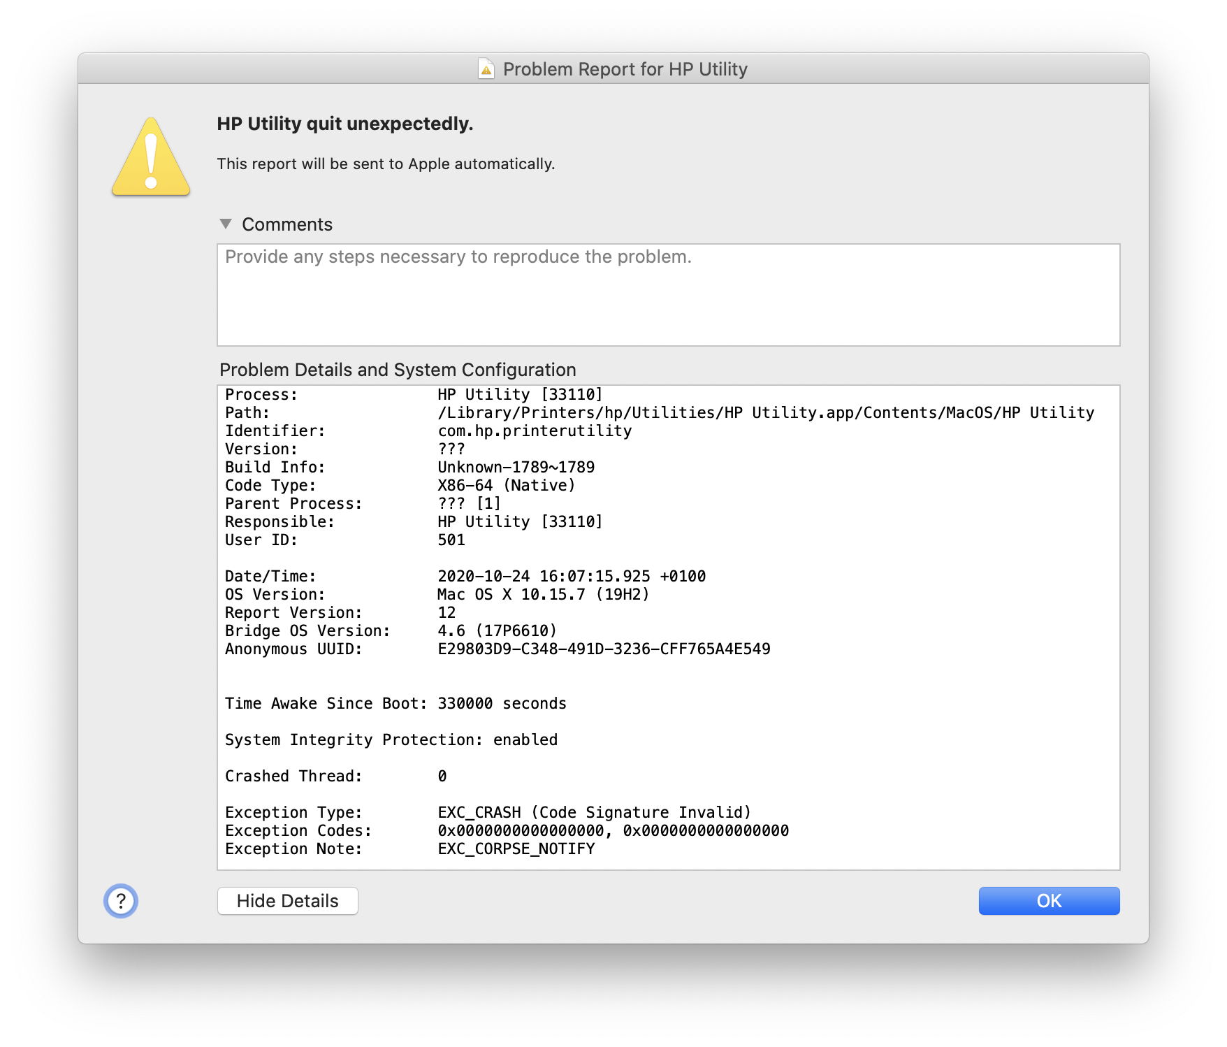Click the yellow warning triangle icon
Image resolution: width=1227 pixels, height=1047 pixels.
pyautogui.click(x=151, y=157)
